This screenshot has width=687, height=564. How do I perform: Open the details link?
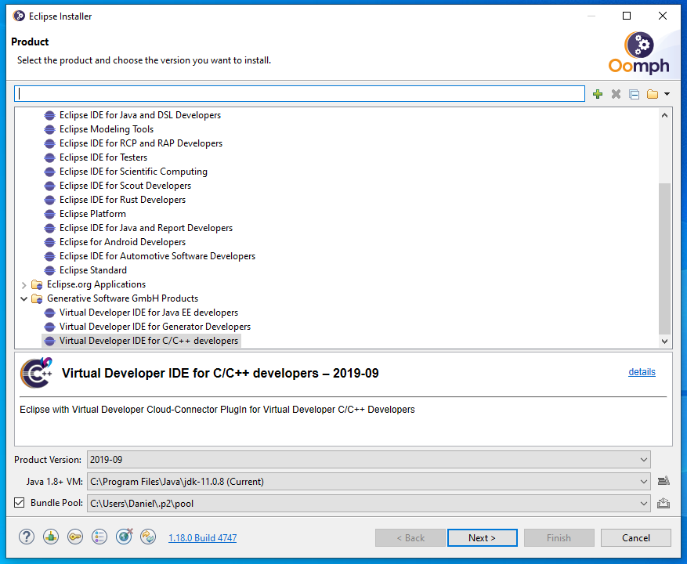642,372
